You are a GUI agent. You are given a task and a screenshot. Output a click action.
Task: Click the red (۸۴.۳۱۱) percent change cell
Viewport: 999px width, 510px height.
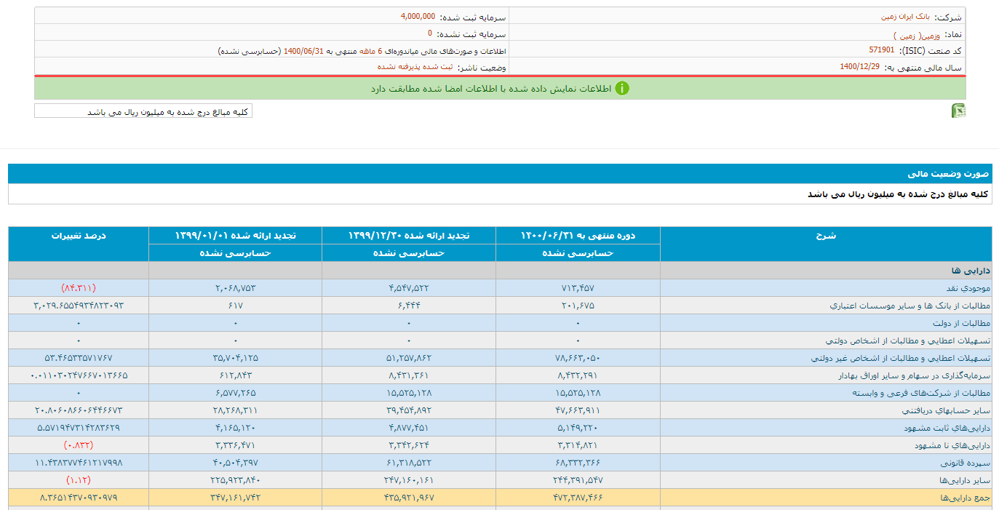click(79, 288)
